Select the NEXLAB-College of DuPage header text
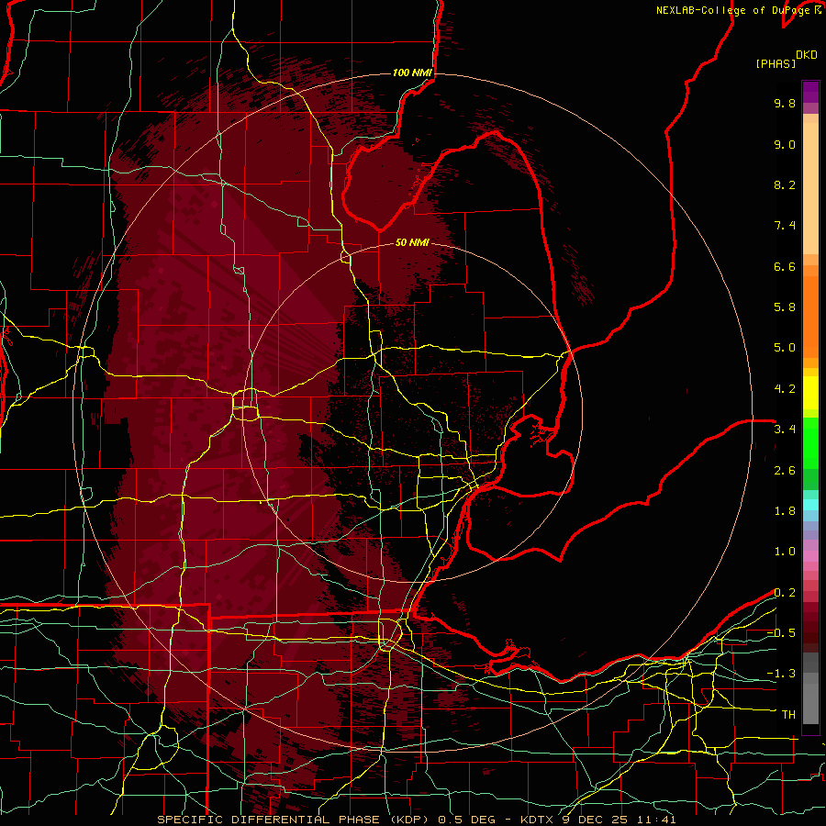This screenshot has width=826, height=826. click(x=734, y=10)
